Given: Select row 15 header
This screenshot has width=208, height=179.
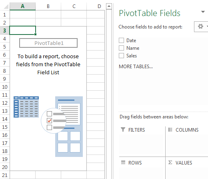Looking at the screenshot, I should point(5,127).
